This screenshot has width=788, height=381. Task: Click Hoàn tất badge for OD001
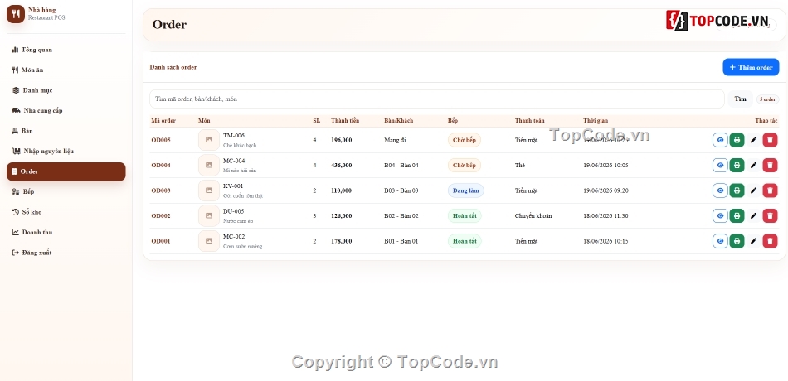(465, 241)
